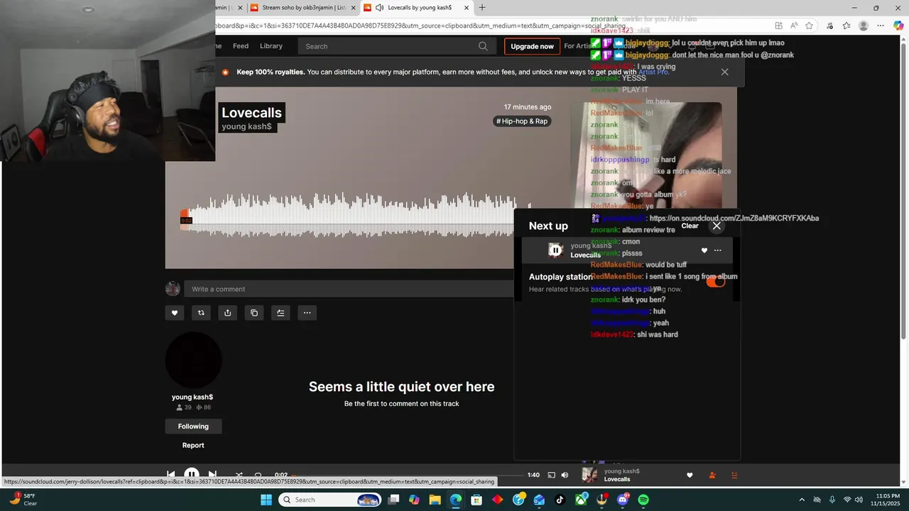
Task: Click the young kash$ profile avatar
Action: point(193,361)
